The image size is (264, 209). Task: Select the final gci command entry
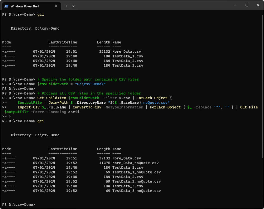(40, 121)
